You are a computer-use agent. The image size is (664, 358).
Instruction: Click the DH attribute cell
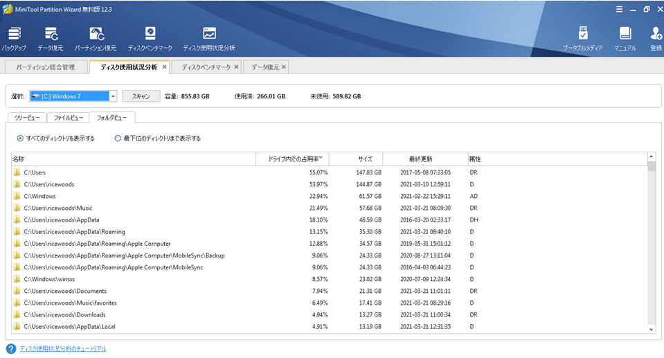[x=474, y=220]
